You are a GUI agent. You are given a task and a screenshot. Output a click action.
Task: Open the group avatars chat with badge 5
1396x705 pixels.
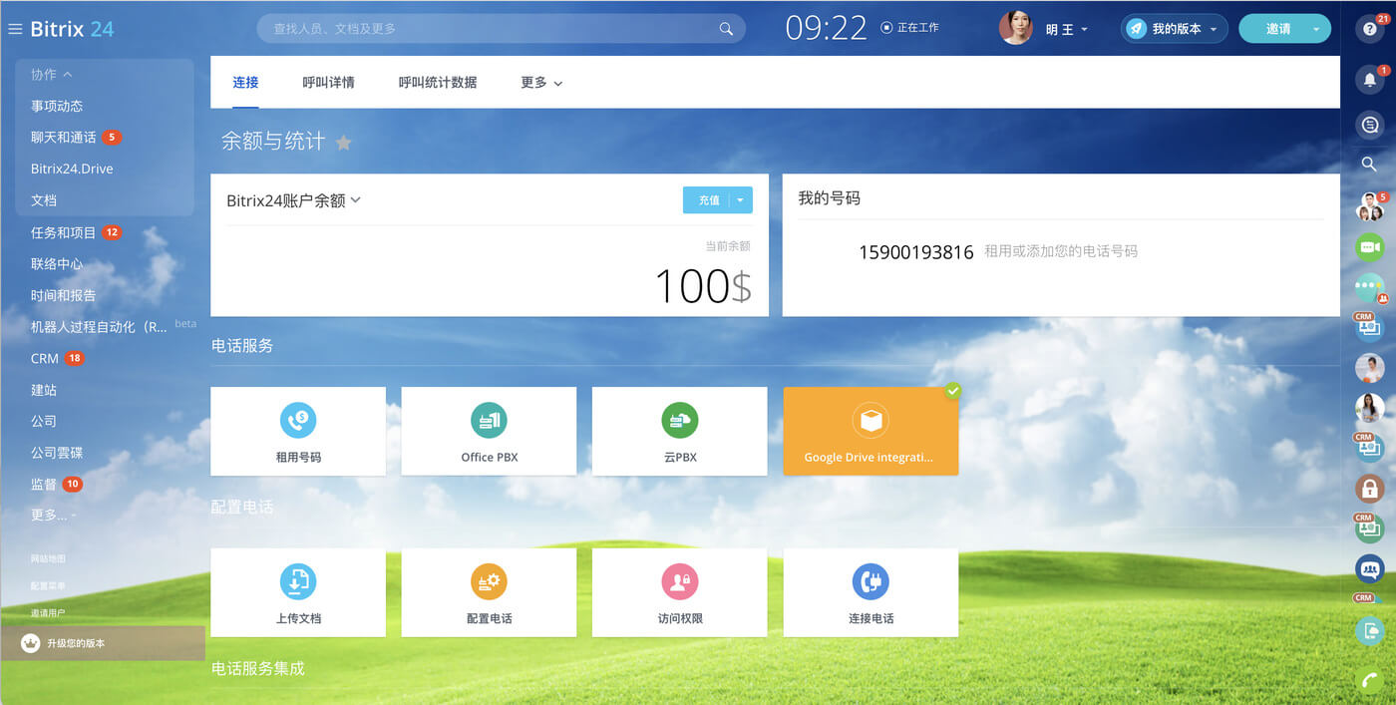coord(1370,206)
